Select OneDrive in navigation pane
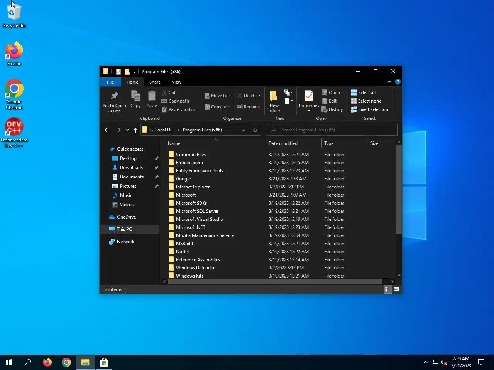 point(126,217)
